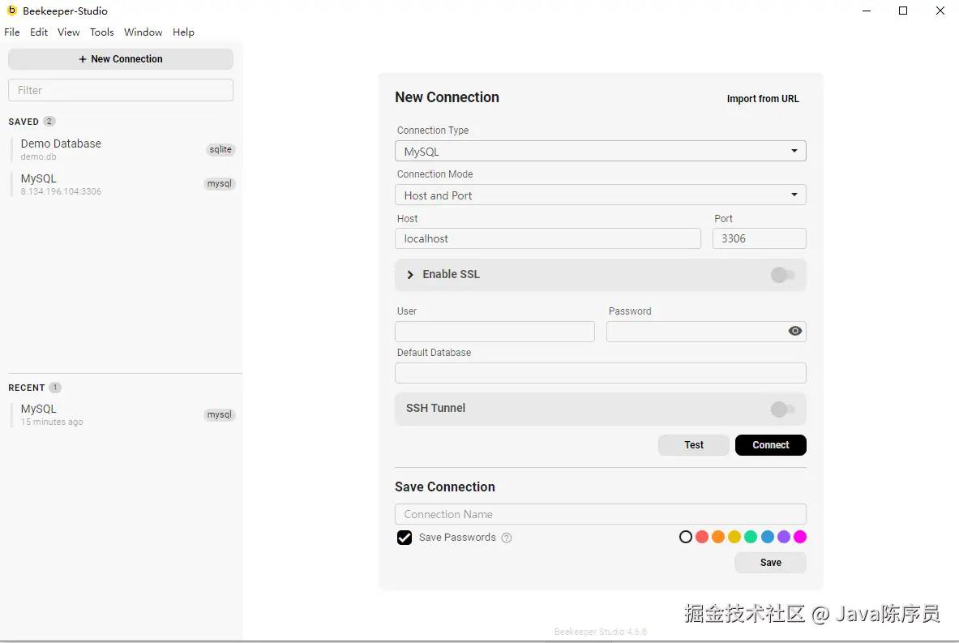Select the yellow color swatch

(734, 537)
